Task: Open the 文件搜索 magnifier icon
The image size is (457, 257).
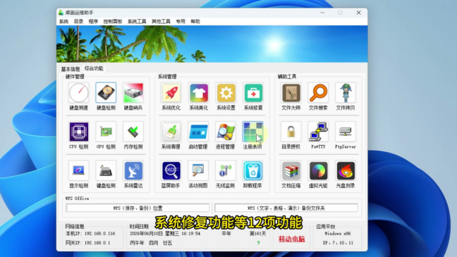Action: point(318,93)
